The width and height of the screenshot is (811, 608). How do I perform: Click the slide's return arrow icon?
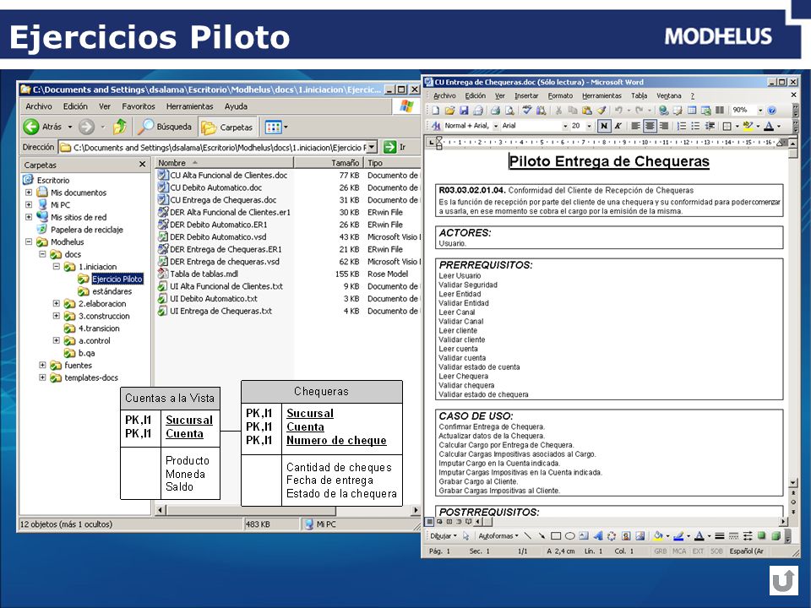pos(784,580)
